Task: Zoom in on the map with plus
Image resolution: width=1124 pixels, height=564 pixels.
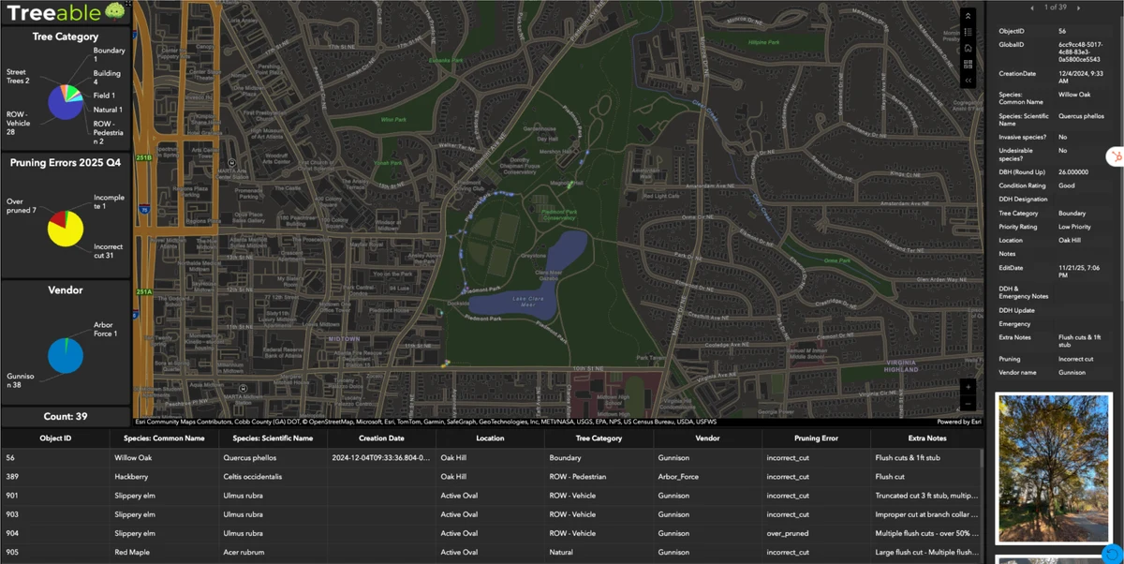Action: pyautogui.click(x=969, y=387)
